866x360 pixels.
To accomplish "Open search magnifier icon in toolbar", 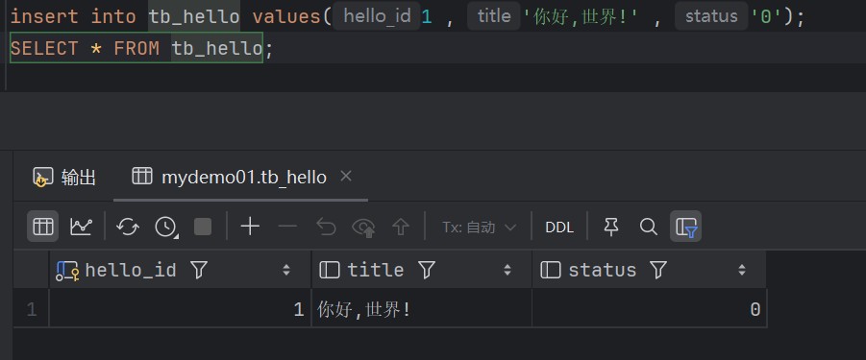I will 648,227.
